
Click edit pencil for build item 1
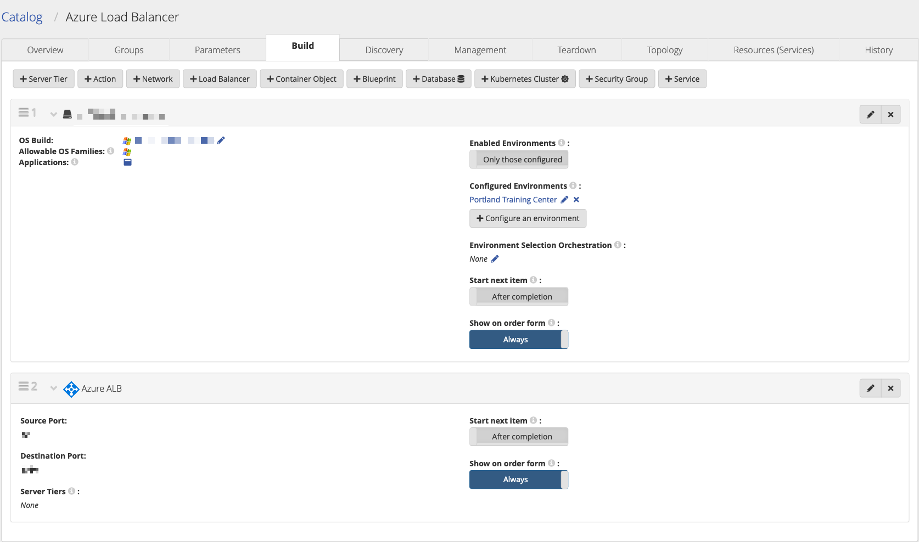click(x=870, y=115)
